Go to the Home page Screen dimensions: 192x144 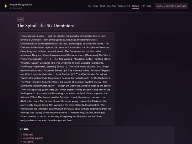[x=90, y=6]
